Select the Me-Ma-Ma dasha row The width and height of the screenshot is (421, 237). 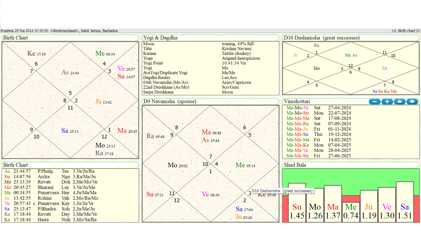click(x=319, y=119)
